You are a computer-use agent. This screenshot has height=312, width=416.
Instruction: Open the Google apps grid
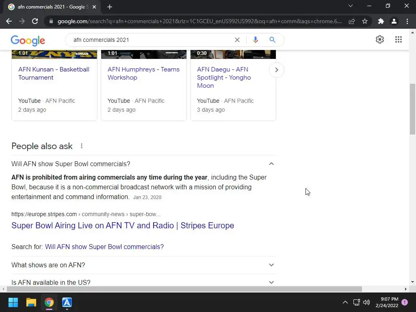(x=398, y=39)
